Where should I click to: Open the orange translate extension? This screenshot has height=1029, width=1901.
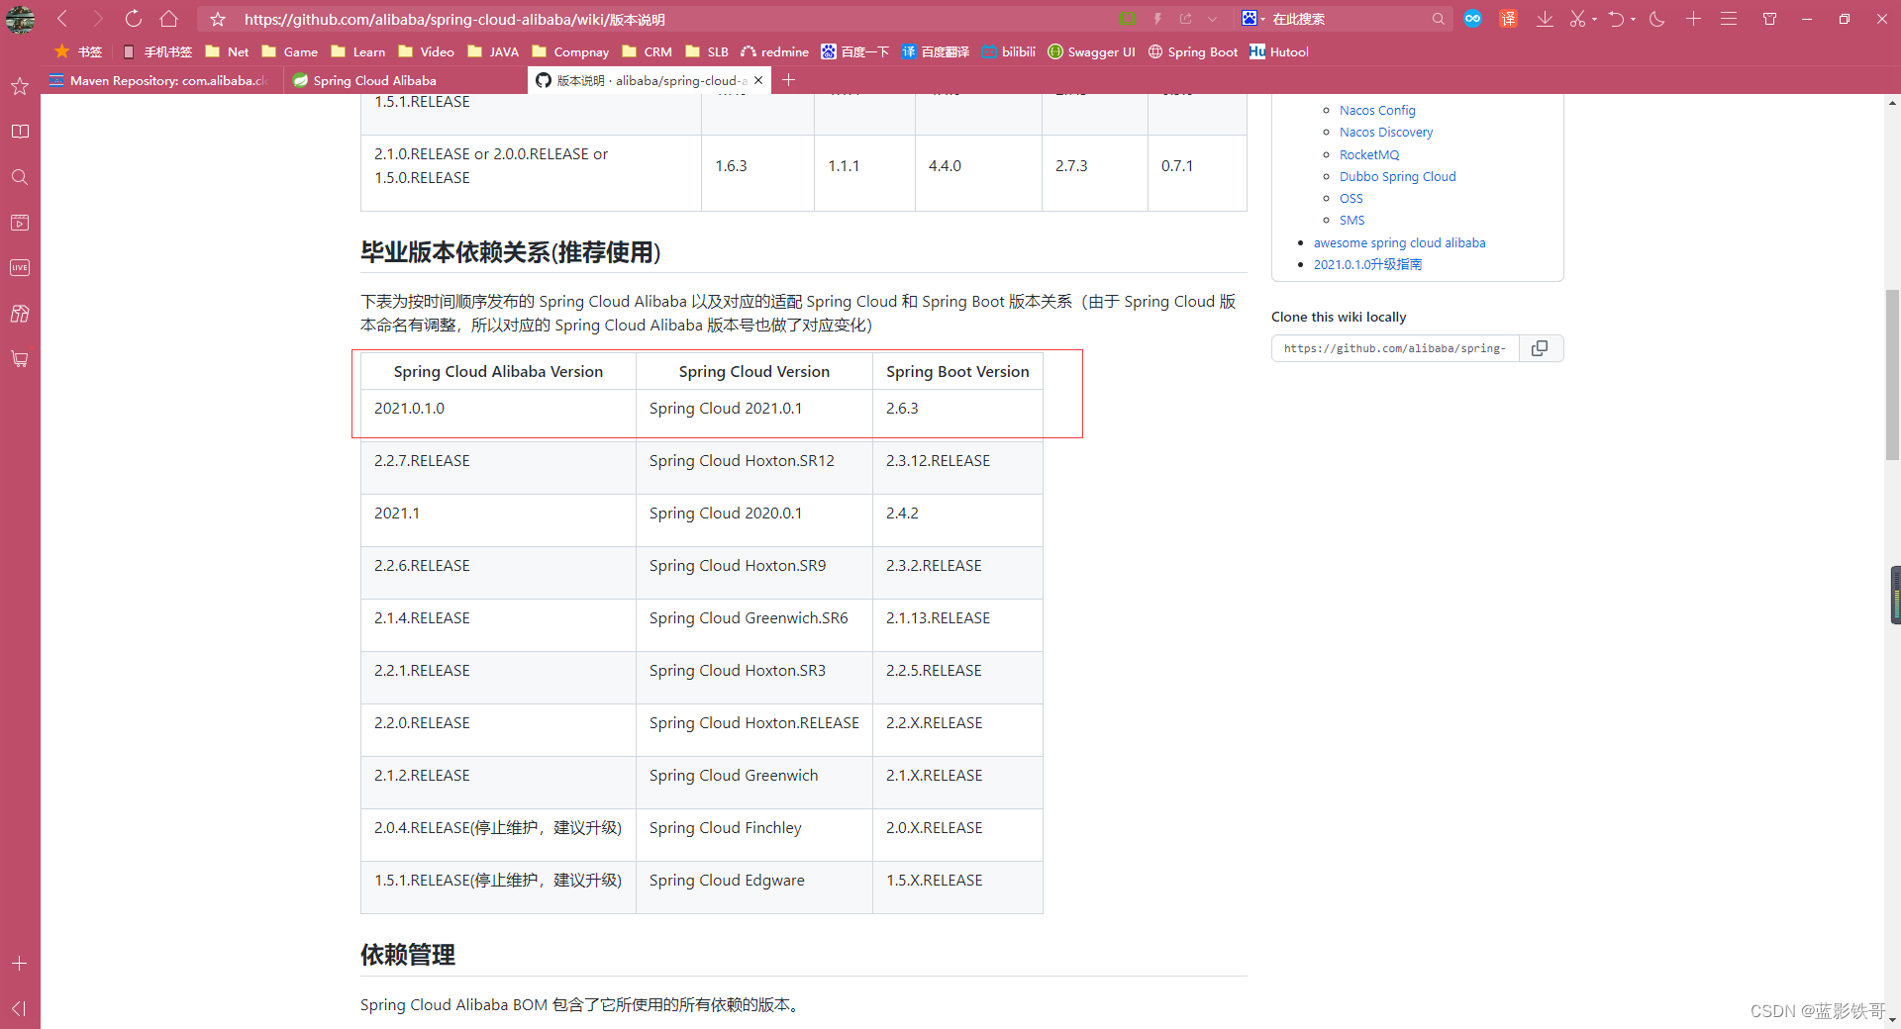[1508, 19]
